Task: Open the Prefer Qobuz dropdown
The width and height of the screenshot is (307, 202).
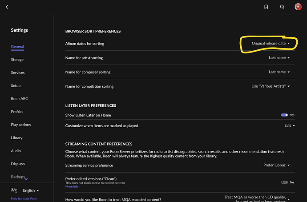Action: (276, 165)
